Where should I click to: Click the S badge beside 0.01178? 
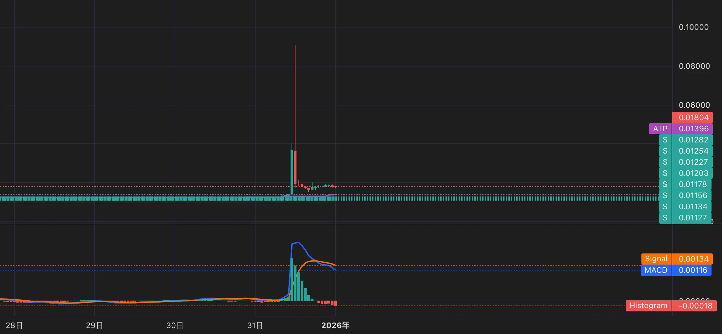point(665,184)
